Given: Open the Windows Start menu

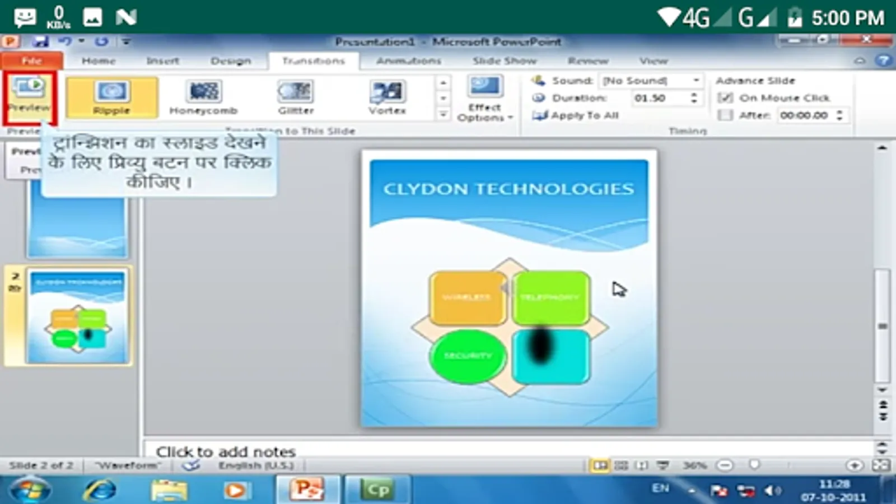Looking at the screenshot, I should [29, 490].
